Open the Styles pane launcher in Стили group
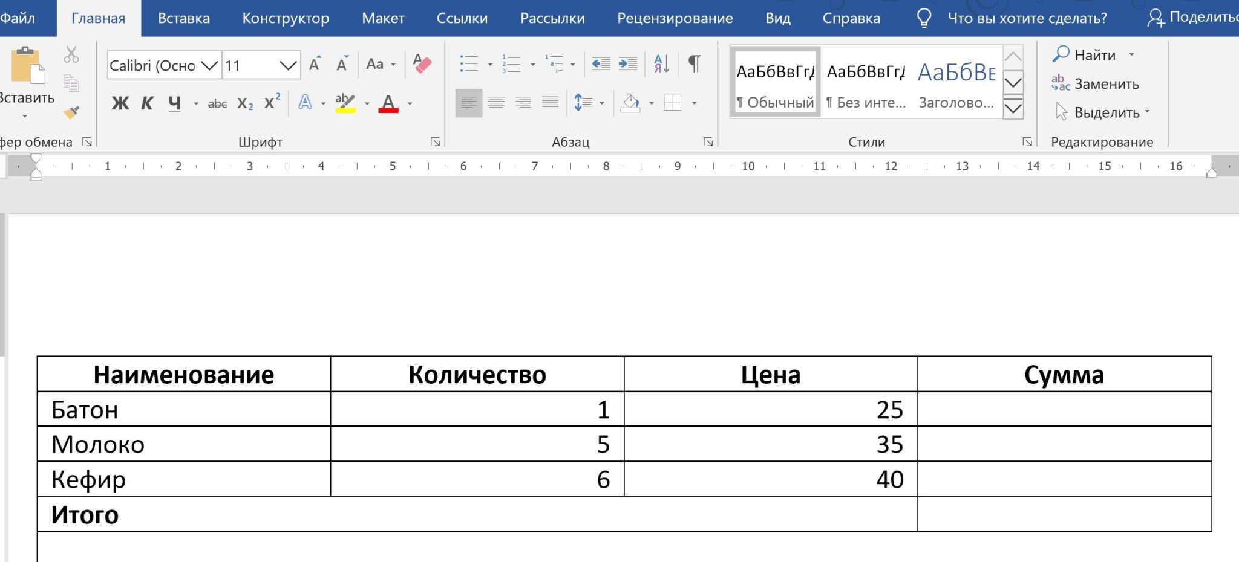Viewport: 1239px width, 562px height. tap(1027, 142)
